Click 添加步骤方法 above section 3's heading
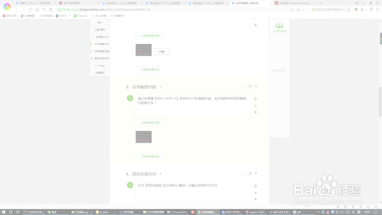Viewport: 382px width, 215px height. 149,70
